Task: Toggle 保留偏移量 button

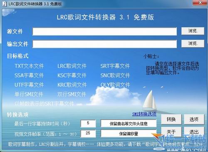Action: coord(129,134)
